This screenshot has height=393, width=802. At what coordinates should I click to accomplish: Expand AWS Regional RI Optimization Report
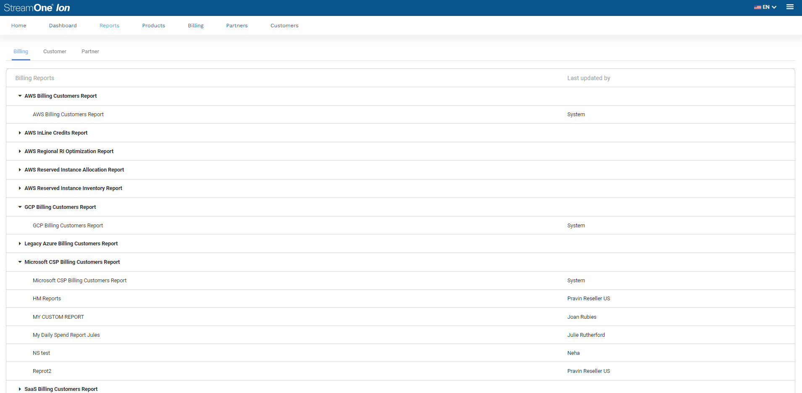[20, 151]
